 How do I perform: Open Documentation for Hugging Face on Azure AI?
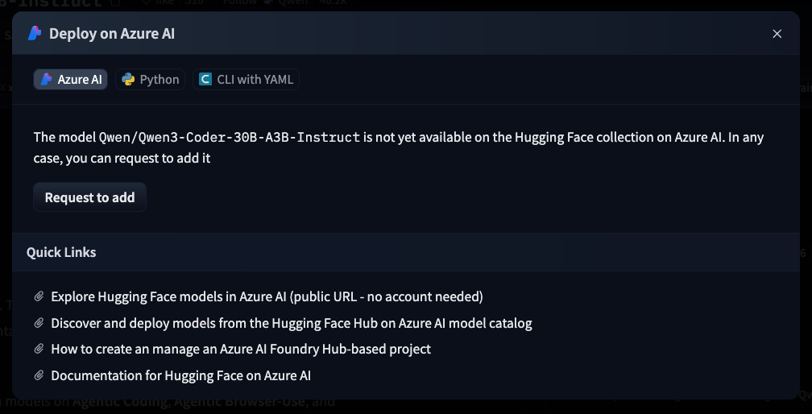click(x=180, y=375)
